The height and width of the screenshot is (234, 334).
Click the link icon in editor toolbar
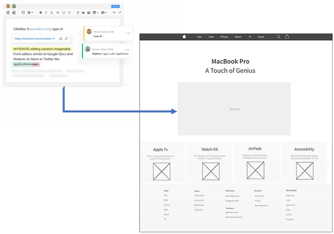coord(78,13)
